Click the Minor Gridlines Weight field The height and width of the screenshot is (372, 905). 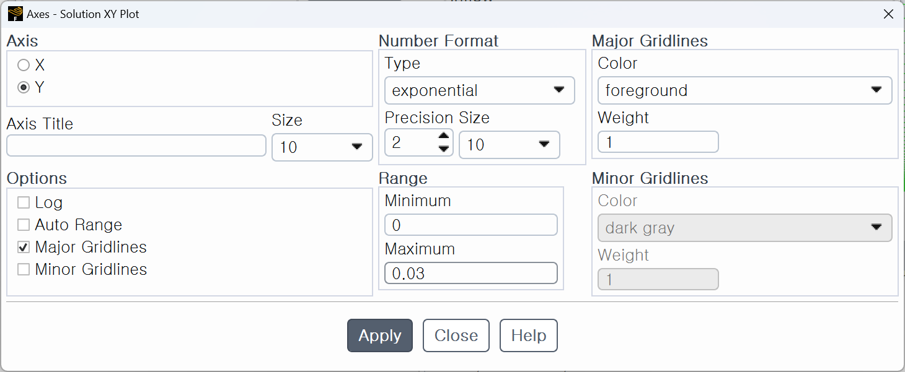click(658, 279)
